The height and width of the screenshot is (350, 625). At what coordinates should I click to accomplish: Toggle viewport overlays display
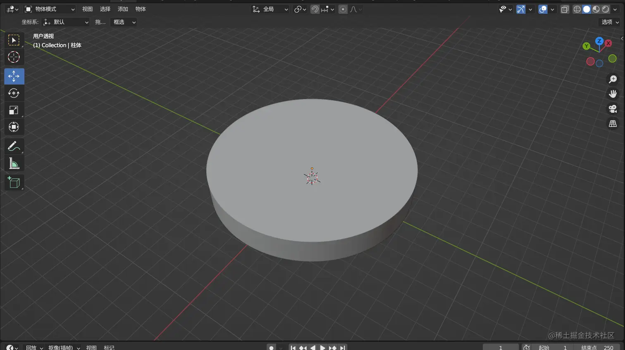tap(543, 9)
